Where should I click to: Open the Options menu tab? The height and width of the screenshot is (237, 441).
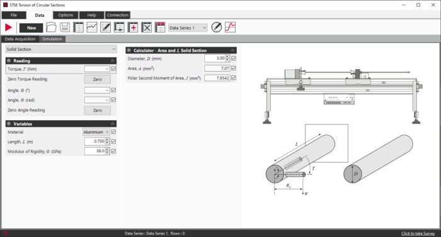point(66,15)
